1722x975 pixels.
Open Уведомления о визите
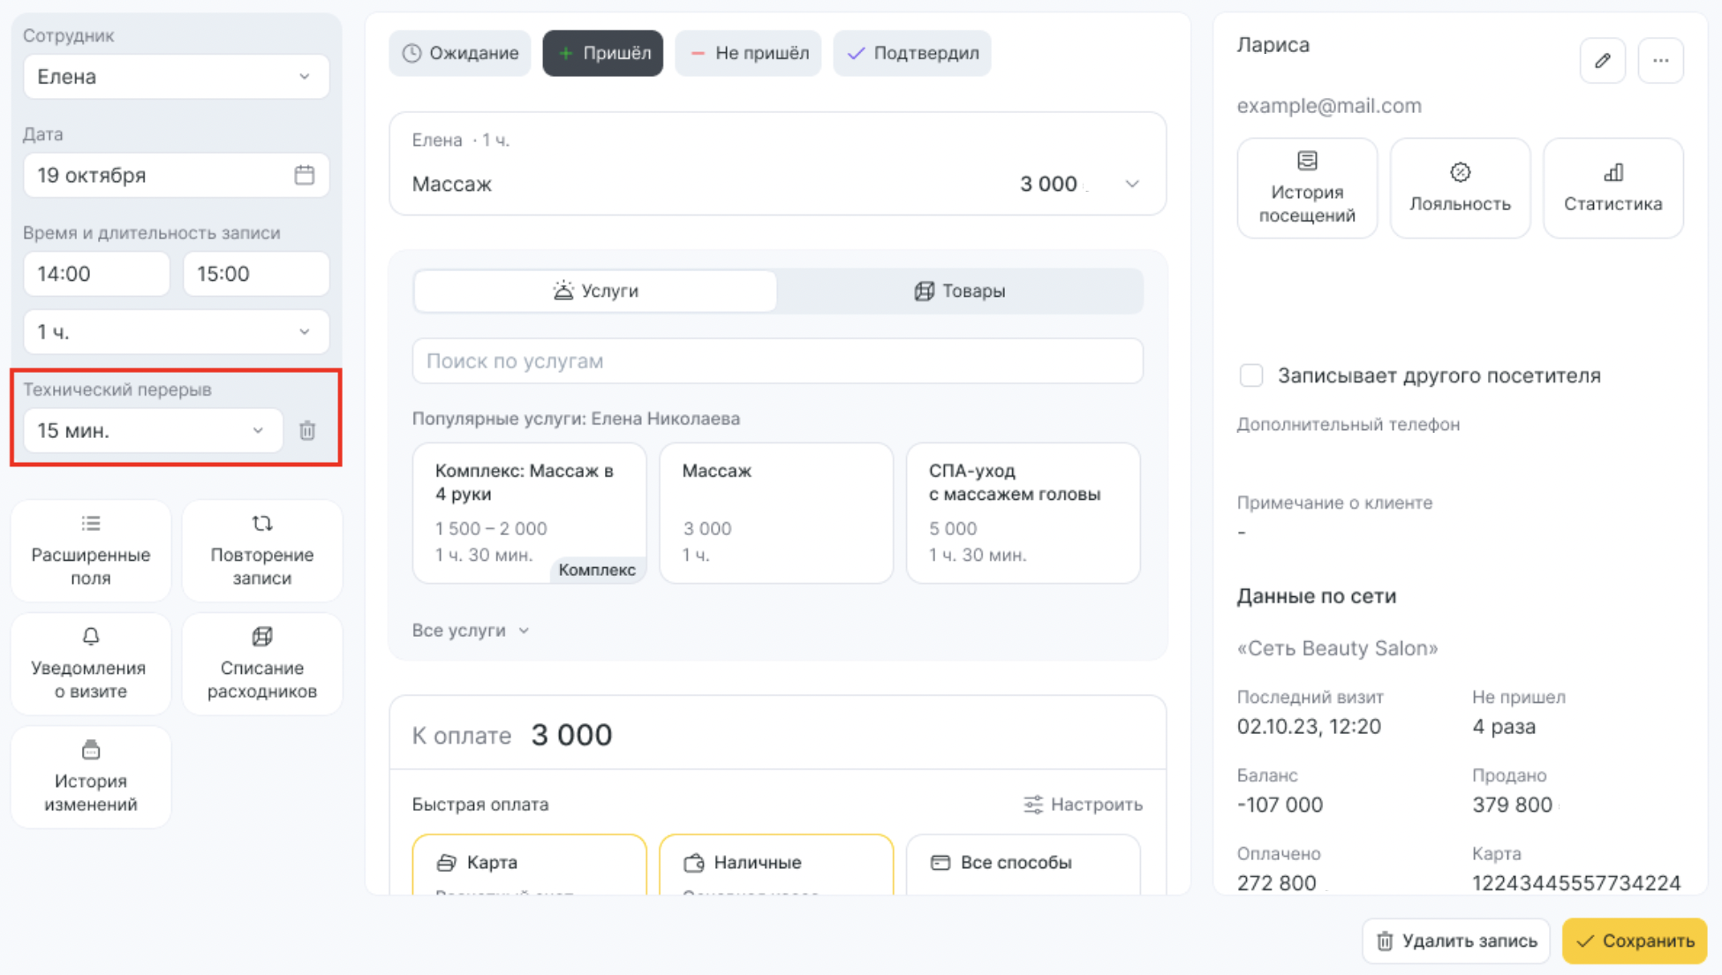(x=90, y=663)
